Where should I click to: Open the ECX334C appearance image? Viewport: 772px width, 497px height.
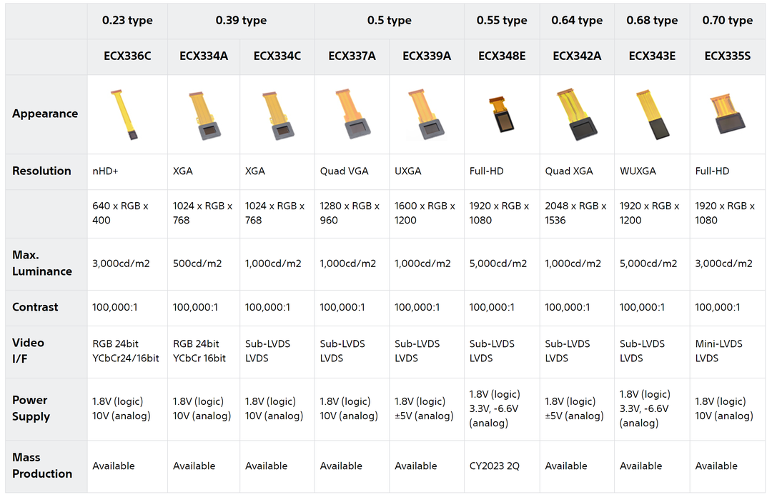[x=276, y=115]
